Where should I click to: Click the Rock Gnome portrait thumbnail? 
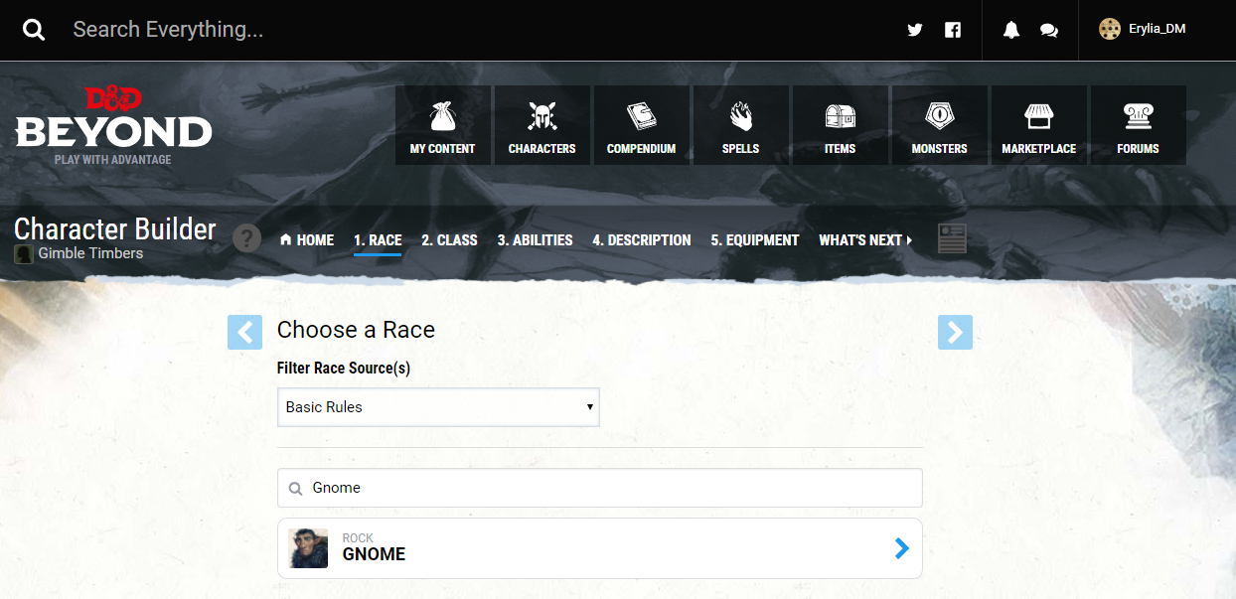[x=308, y=548]
